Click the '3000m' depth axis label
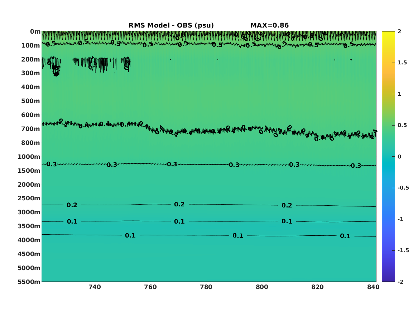418x313 pixels. pos(29,212)
